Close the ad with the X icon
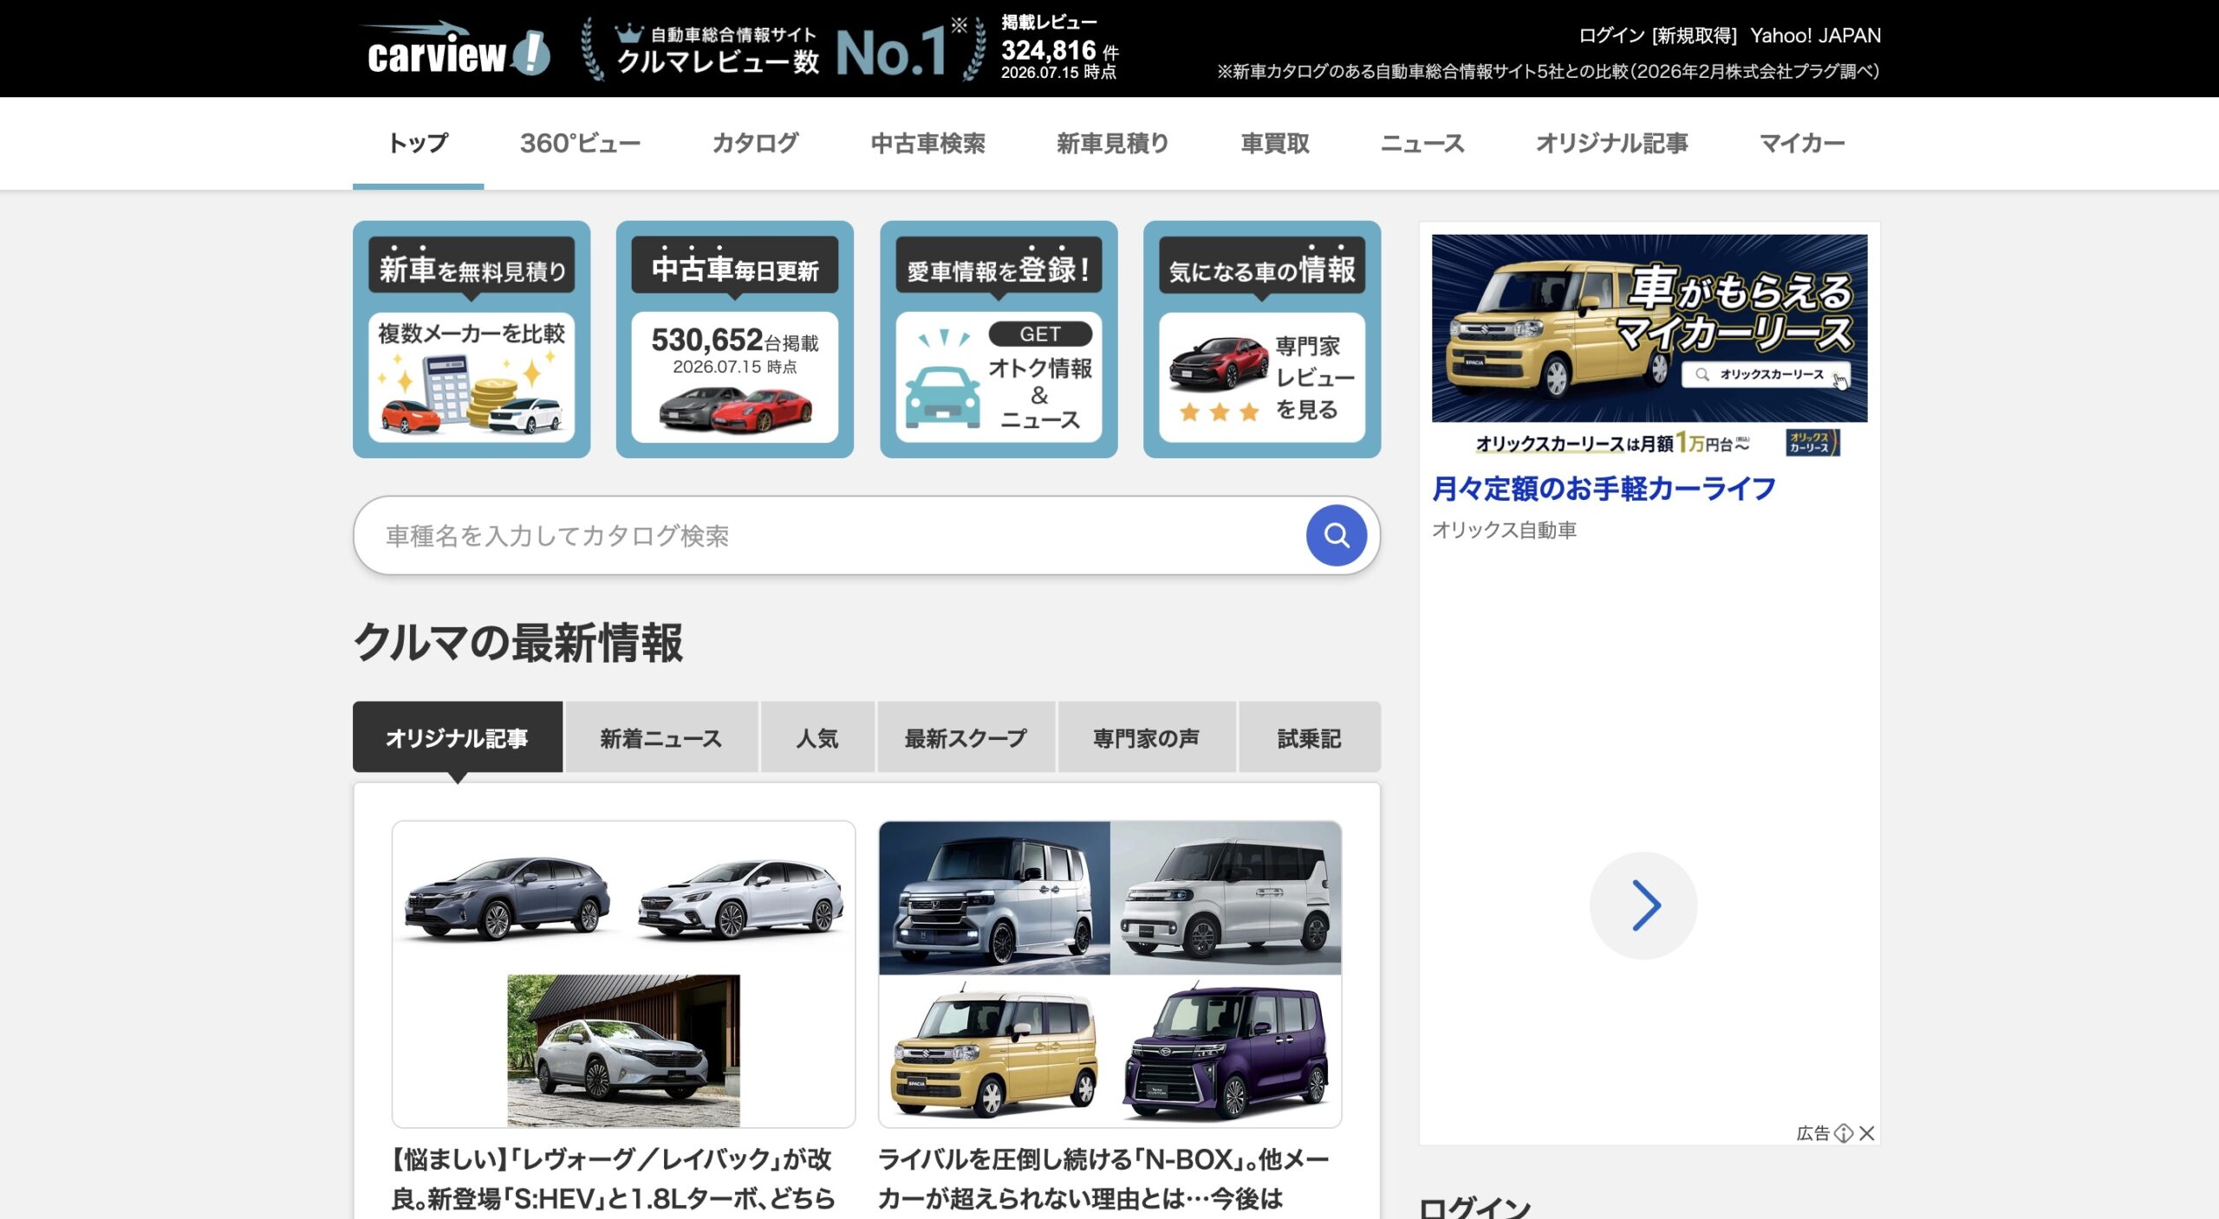Screen dimensions: 2219x1219 point(1867,1132)
